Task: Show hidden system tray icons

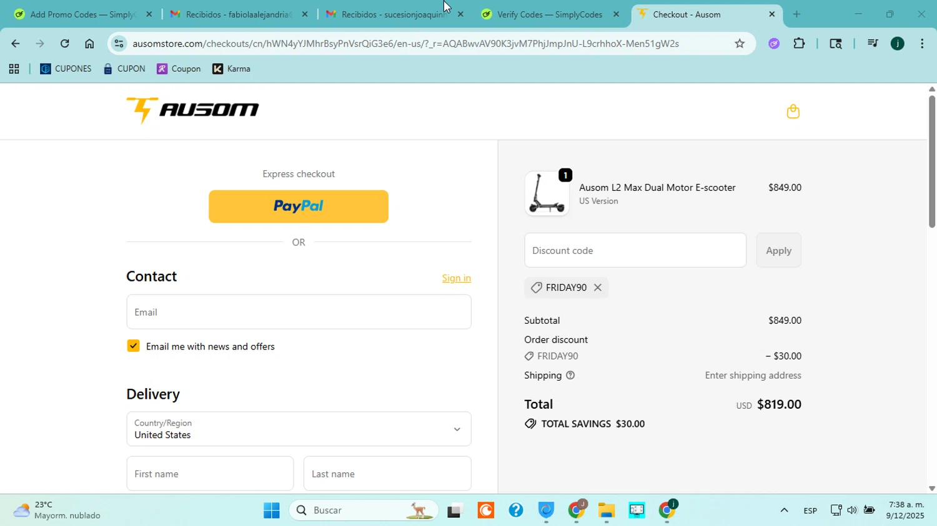Action: click(x=784, y=510)
